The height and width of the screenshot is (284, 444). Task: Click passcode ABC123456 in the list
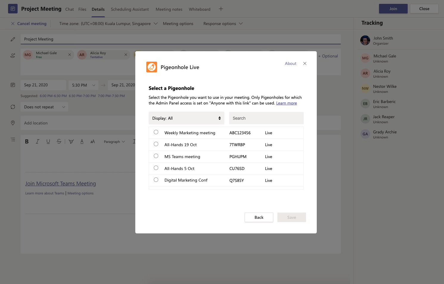(x=240, y=133)
